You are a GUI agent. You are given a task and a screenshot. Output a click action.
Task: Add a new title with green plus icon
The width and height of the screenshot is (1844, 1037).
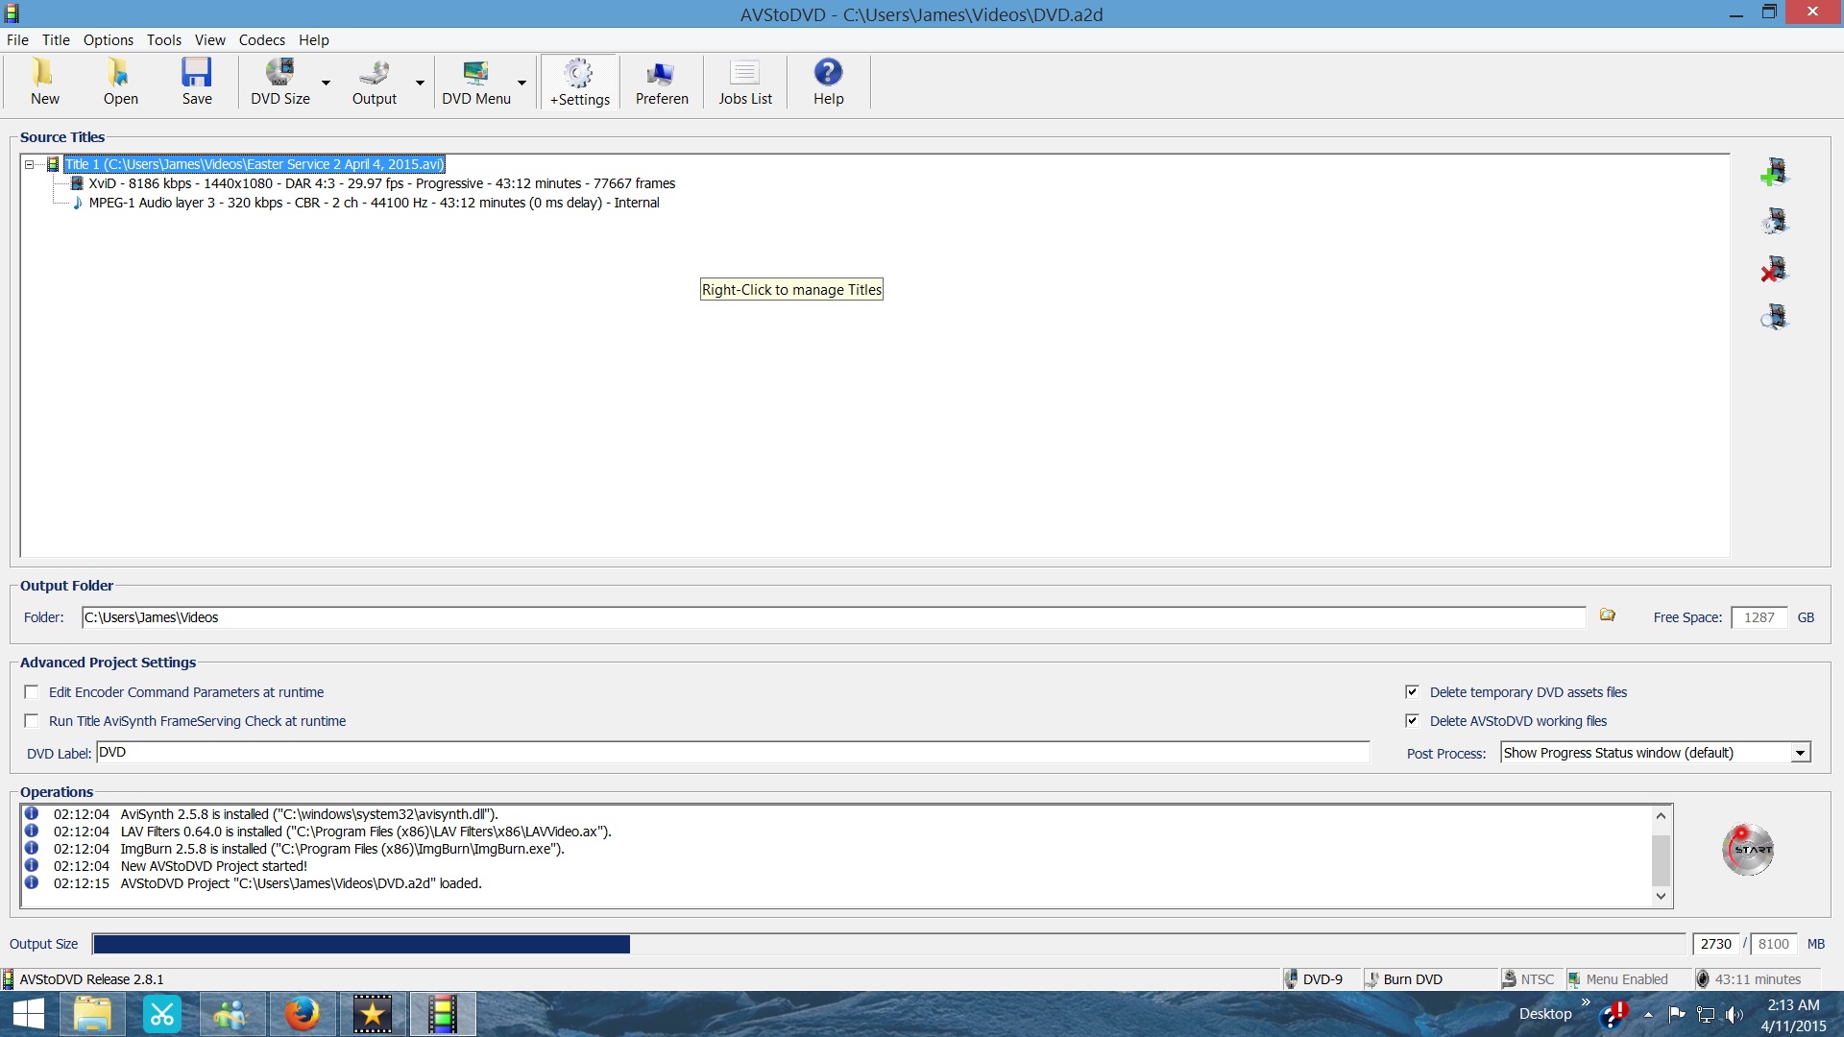1774,173
